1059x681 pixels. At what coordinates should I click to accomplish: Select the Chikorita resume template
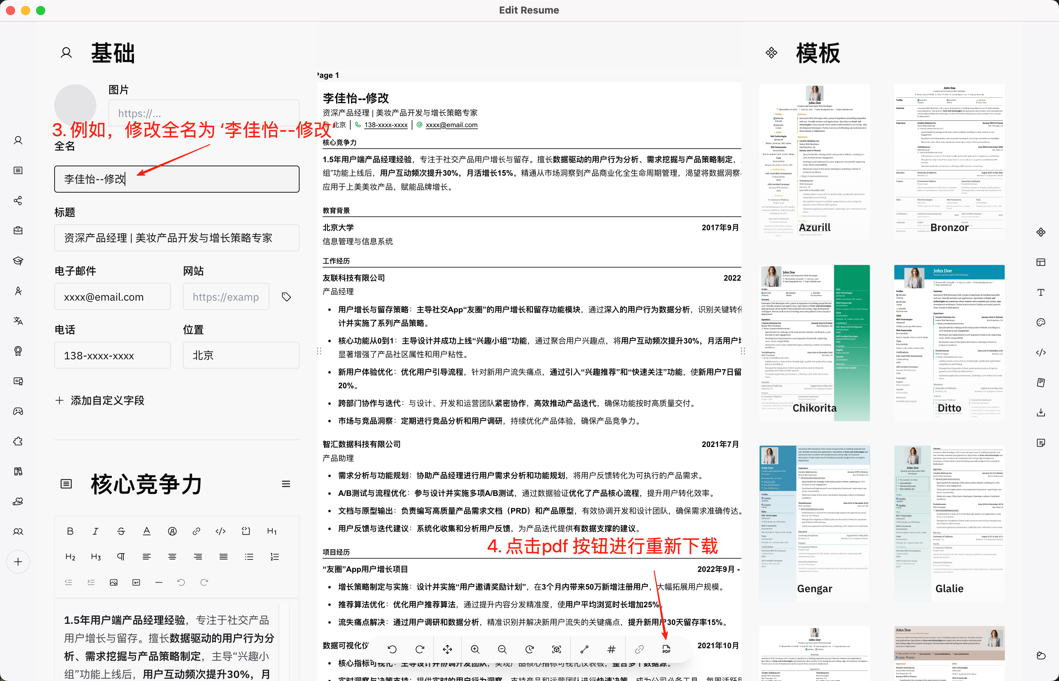(814, 343)
